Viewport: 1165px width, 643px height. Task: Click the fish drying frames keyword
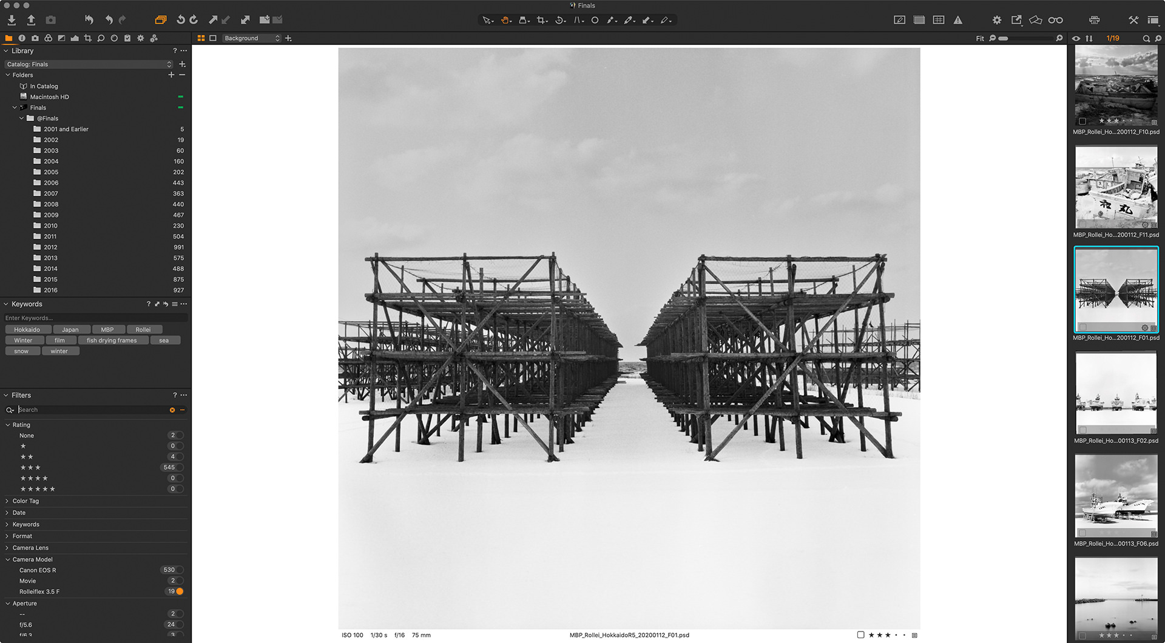(112, 341)
